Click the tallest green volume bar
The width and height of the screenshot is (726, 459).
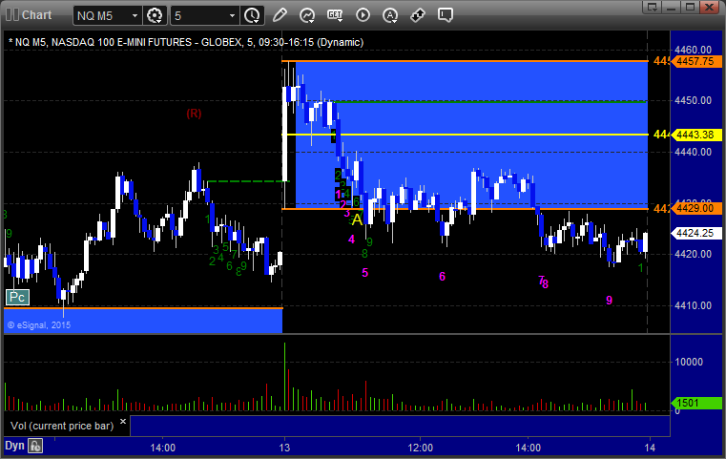click(284, 377)
